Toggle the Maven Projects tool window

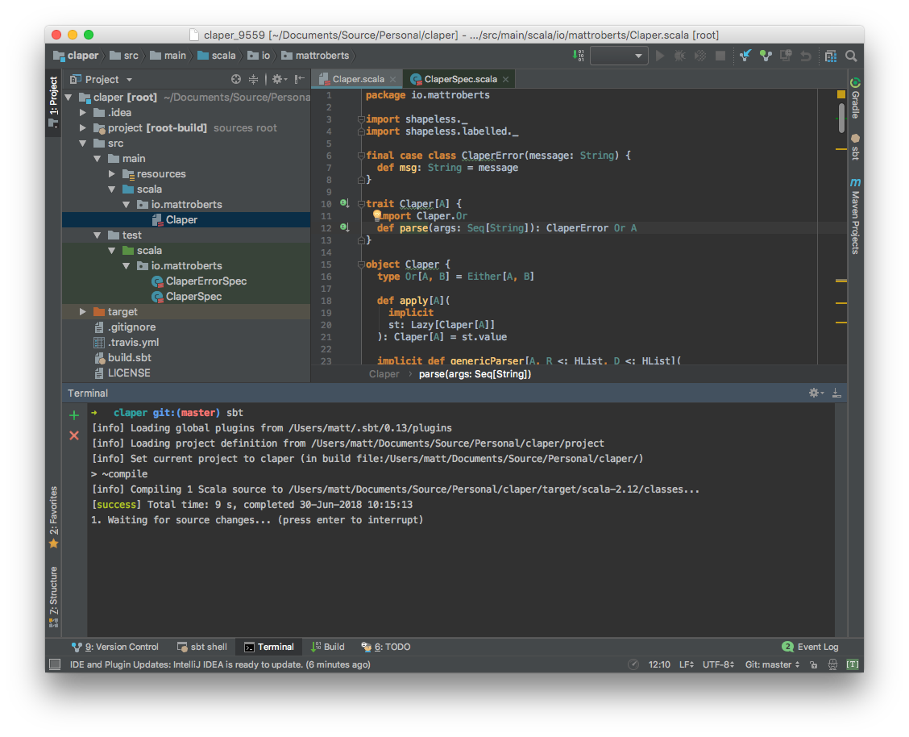[855, 216]
